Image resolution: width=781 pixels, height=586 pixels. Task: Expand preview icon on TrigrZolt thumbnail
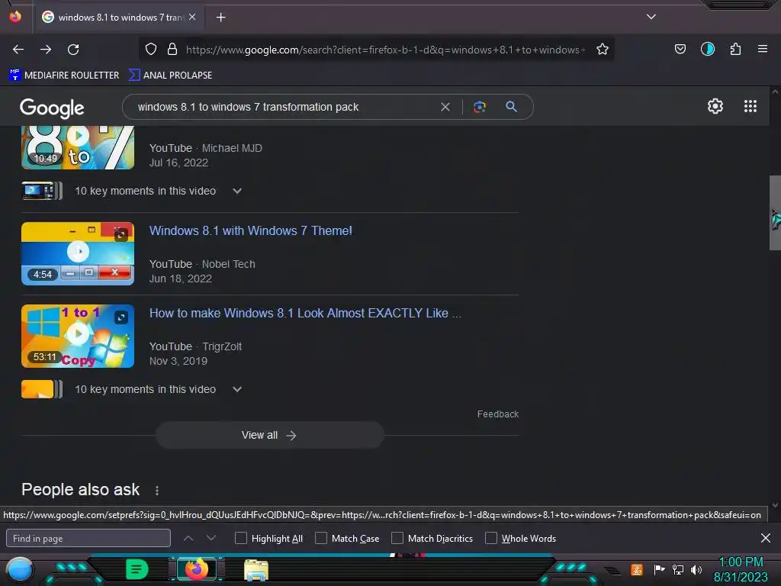click(121, 317)
